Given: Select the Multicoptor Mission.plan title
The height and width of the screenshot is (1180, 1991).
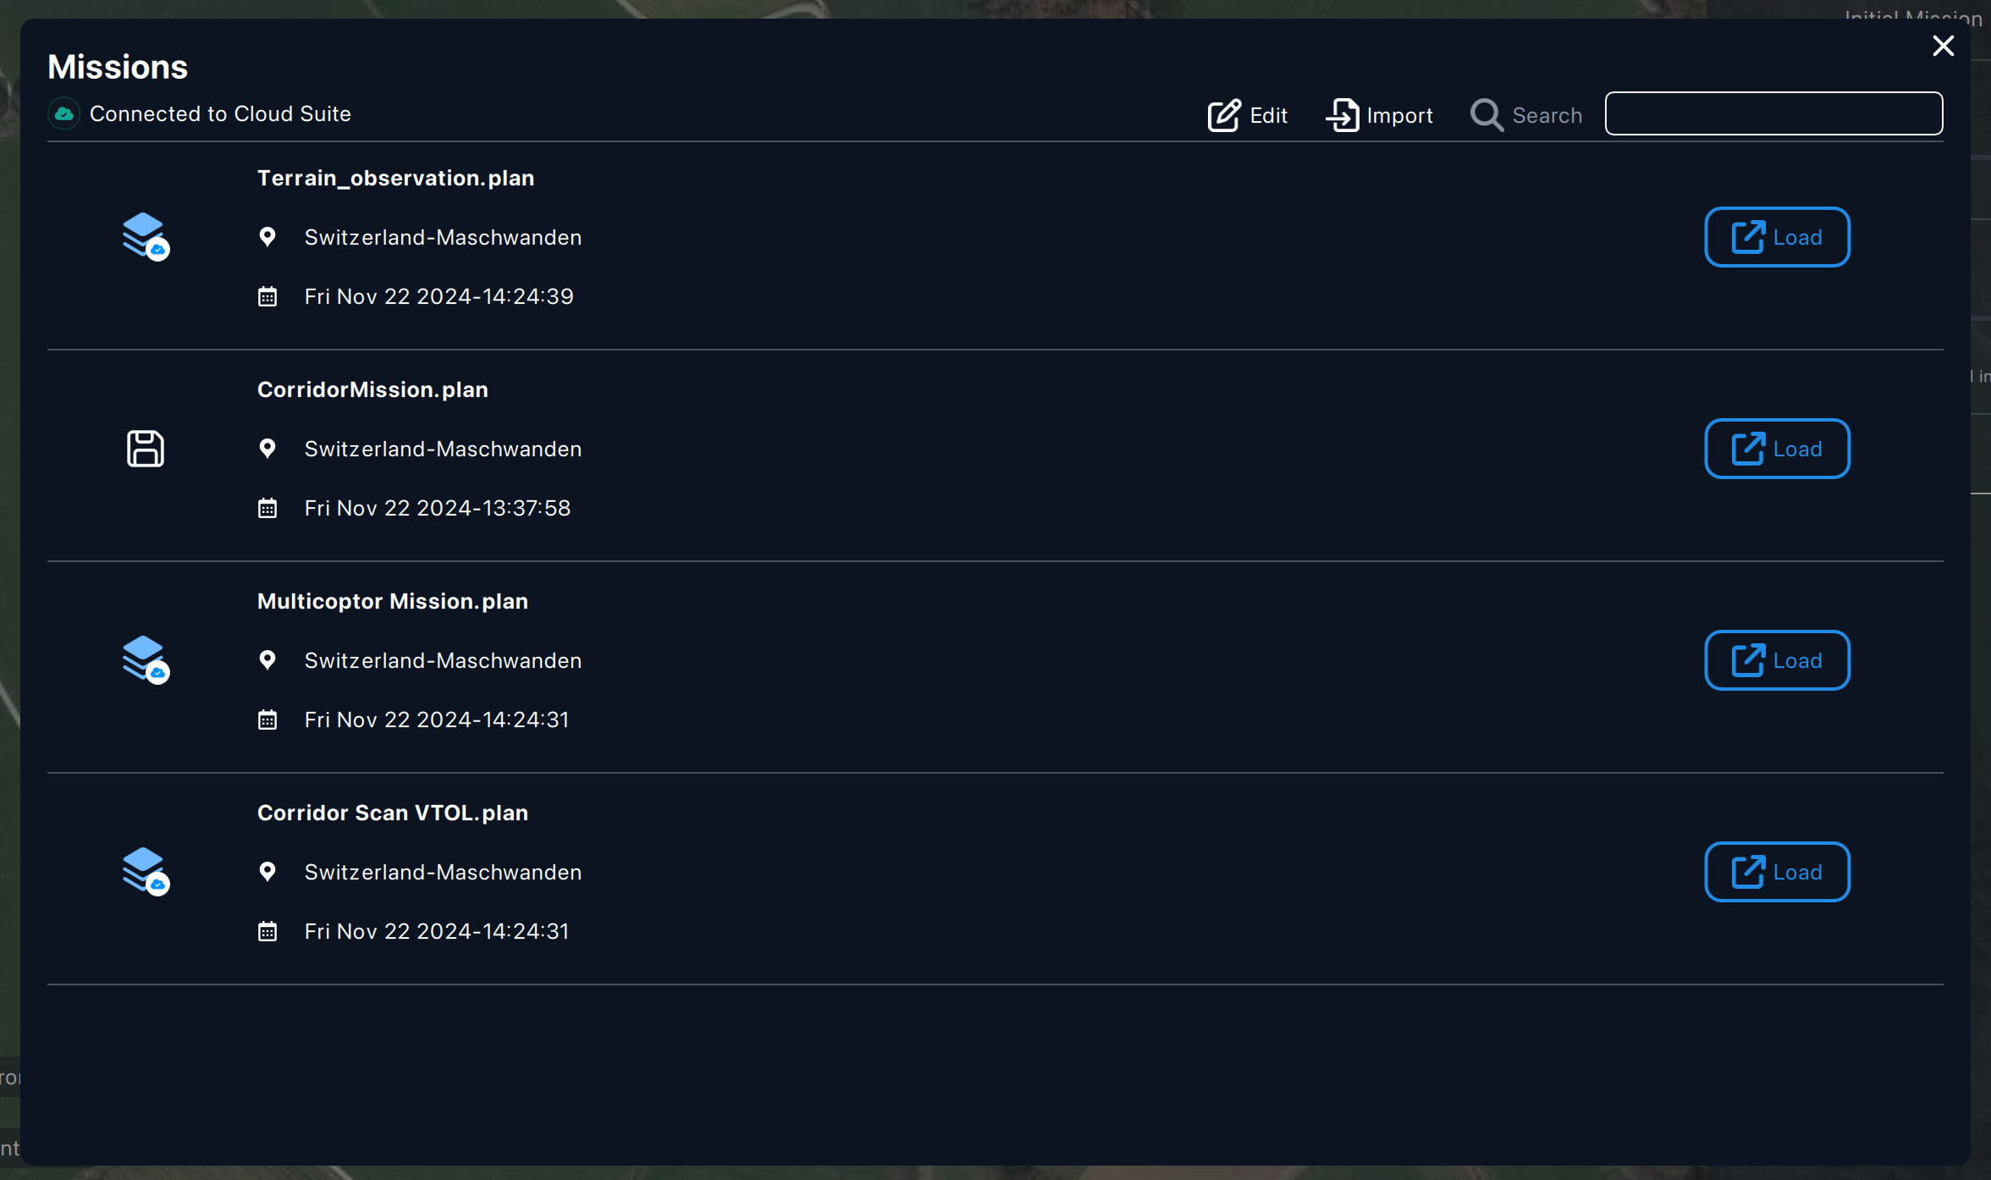Looking at the screenshot, I should click(x=392, y=601).
